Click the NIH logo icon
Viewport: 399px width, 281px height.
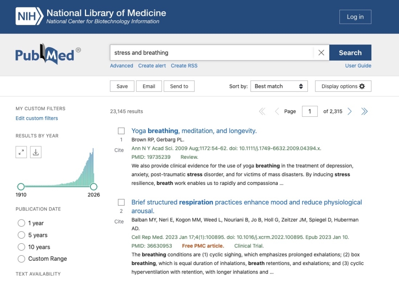29,17
